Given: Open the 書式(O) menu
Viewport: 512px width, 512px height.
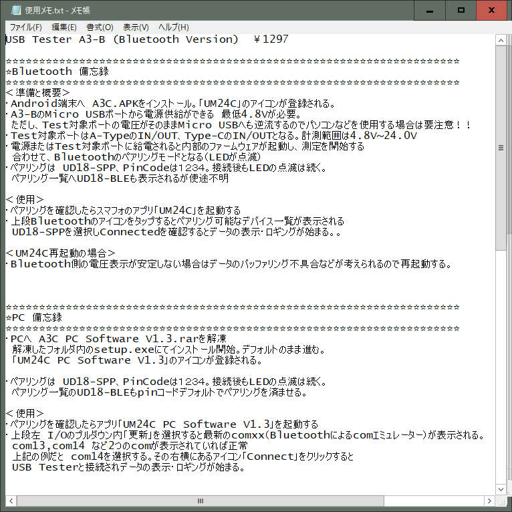Looking at the screenshot, I should [x=100, y=27].
